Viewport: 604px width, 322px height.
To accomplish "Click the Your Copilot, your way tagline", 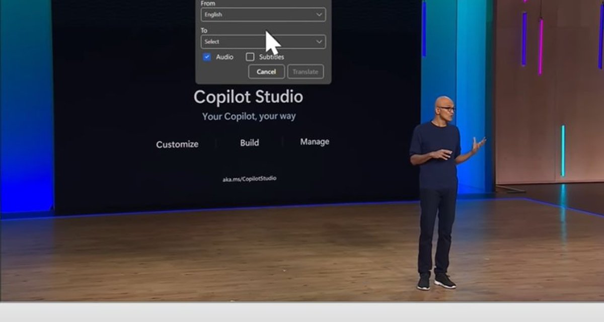I will point(249,116).
